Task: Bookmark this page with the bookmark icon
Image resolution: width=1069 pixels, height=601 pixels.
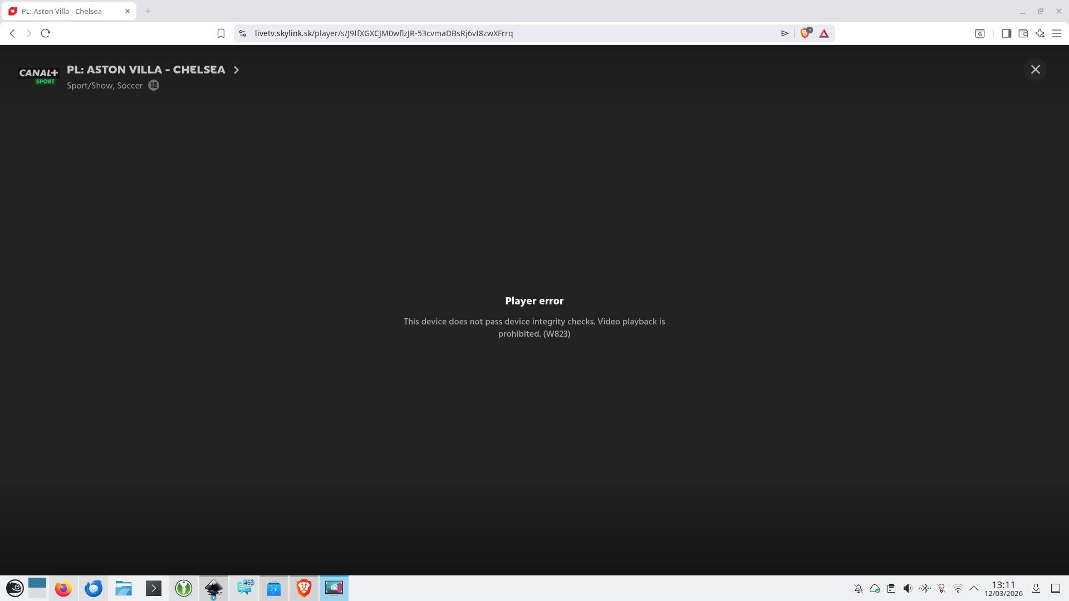Action: click(221, 33)
